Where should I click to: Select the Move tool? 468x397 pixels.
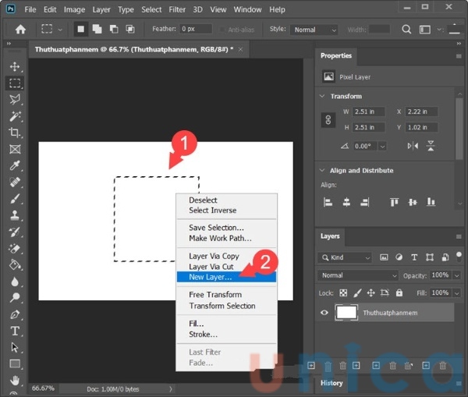pos(15,66)
